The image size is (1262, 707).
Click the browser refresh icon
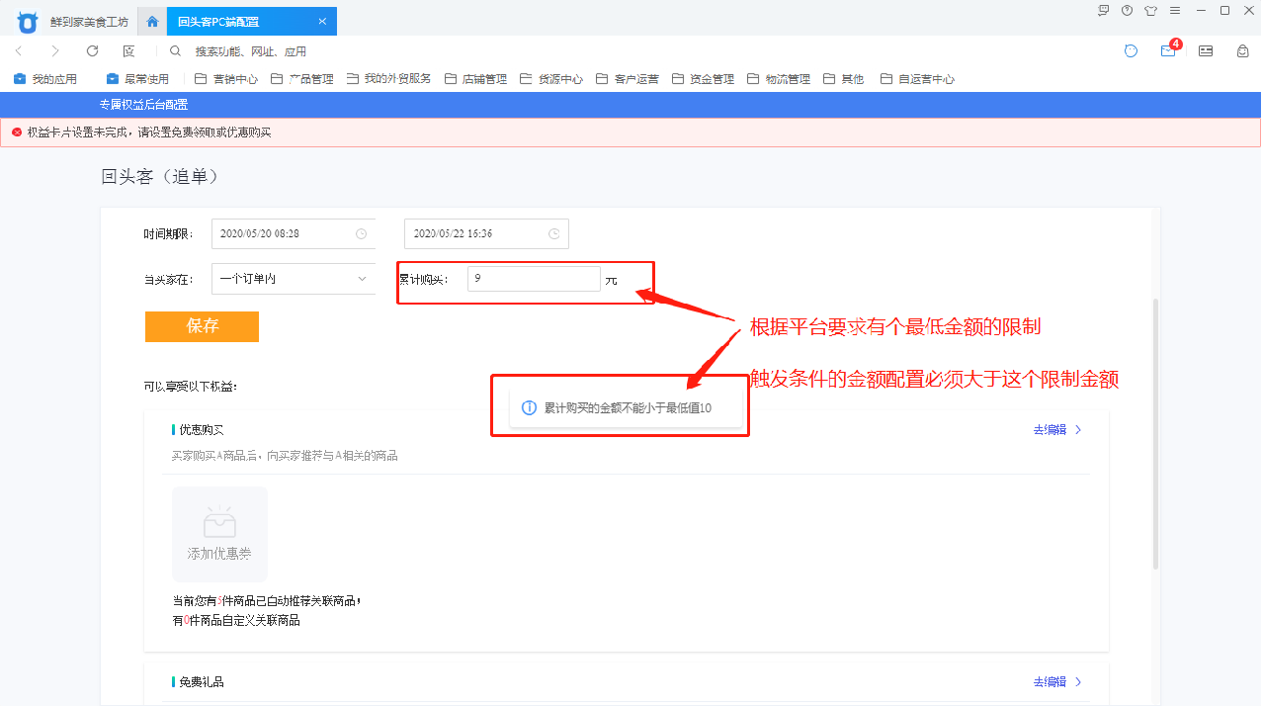click(92, 51)
